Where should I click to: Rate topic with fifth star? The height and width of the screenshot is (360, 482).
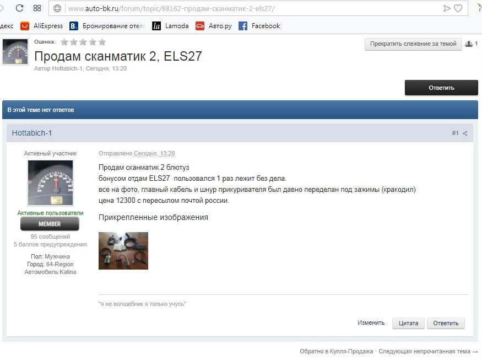tap(102, 42)
